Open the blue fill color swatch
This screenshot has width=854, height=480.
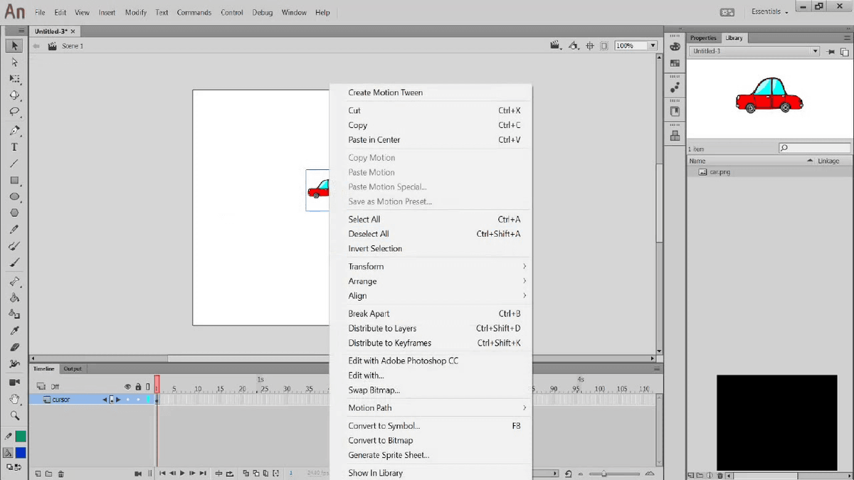pos(21,452)
